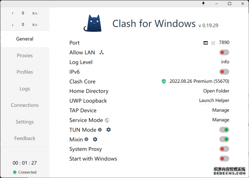Click the globe icon beside Service Mode
Viewport: 249px width, 178px height.
(107, 120)
